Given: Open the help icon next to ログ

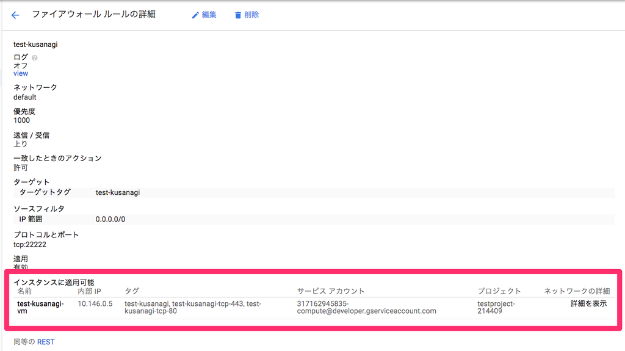Looking at the screenshot, I should coord(35,58).
